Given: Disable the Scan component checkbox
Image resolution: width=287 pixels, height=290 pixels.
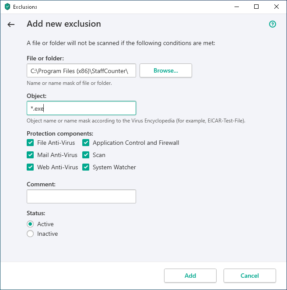Looking at the screenshot, I should (x=86, y=155).
